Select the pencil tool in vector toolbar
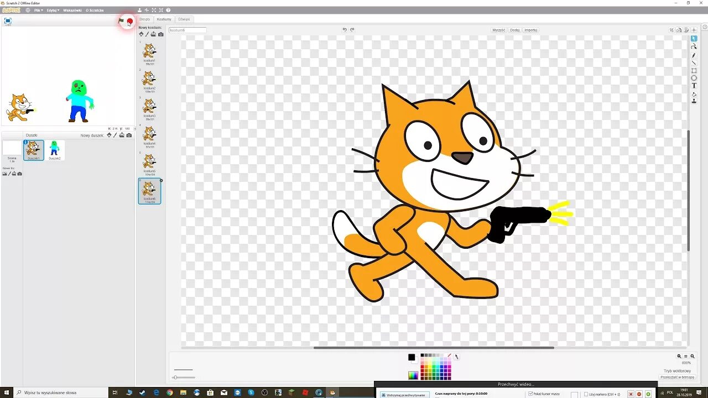 [x=694, y=55]
